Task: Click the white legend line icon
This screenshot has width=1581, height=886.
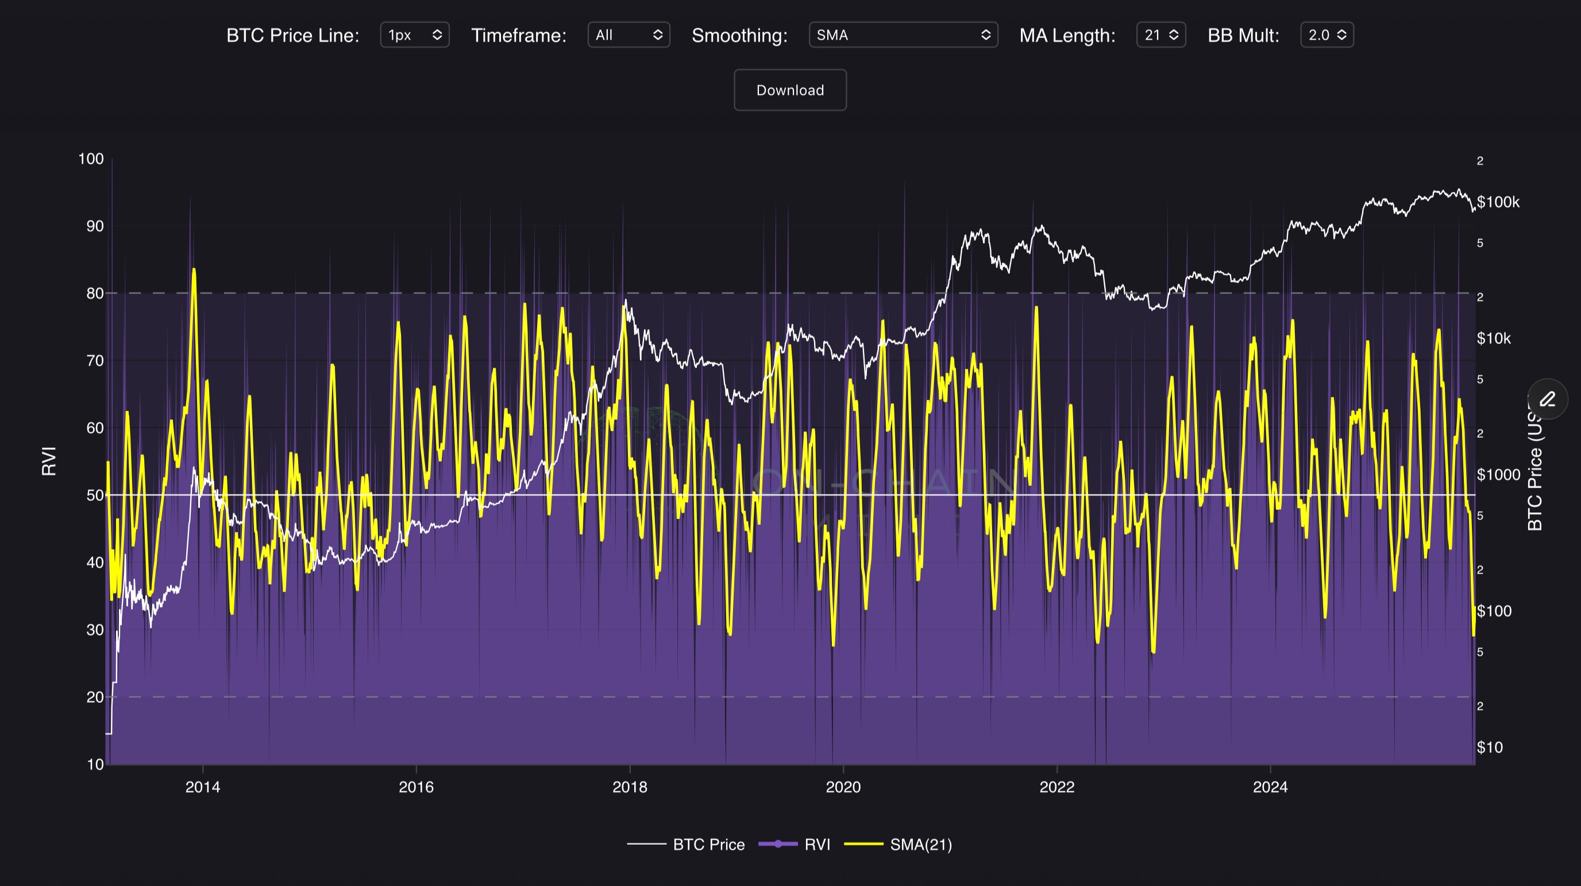Action: [x=646, y=844]
